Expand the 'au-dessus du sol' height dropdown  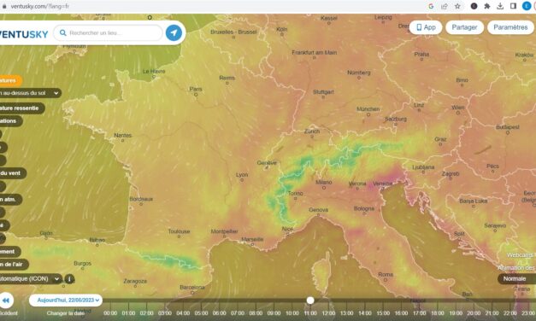click(30, 93)
